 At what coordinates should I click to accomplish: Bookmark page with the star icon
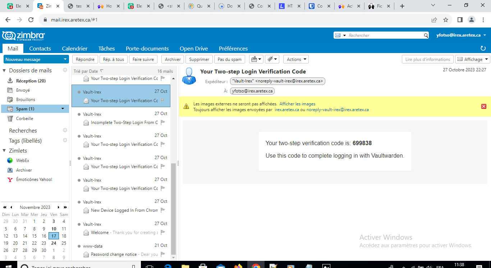coord(446,20)
